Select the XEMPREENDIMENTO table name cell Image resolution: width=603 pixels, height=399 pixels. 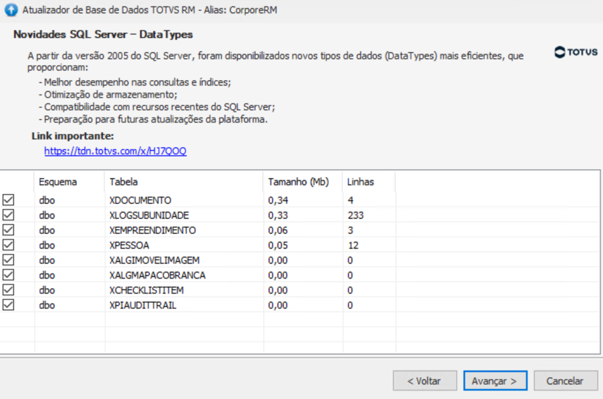click(152, 231)
